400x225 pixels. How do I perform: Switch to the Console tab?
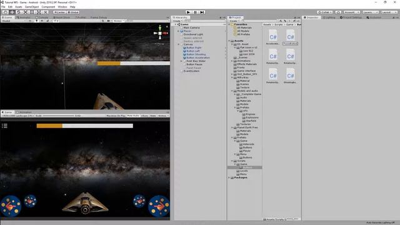point(42,17)
